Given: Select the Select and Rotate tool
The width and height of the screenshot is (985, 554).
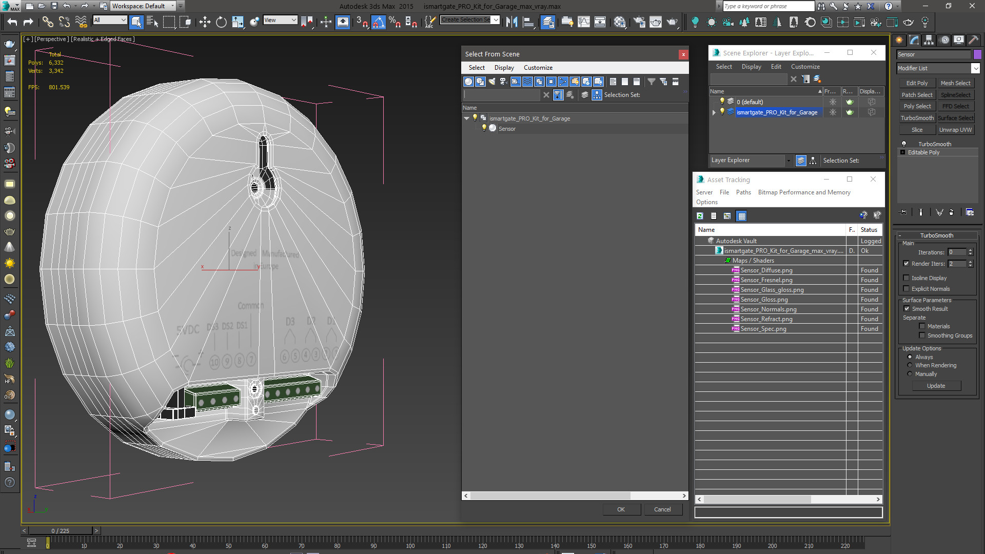Looking at the screenshot, I should pos(221,22).
